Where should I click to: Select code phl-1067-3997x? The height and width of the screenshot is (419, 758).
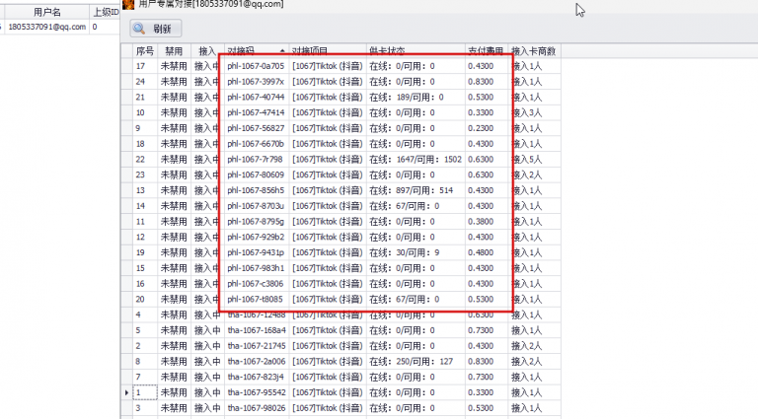(256, 82)
